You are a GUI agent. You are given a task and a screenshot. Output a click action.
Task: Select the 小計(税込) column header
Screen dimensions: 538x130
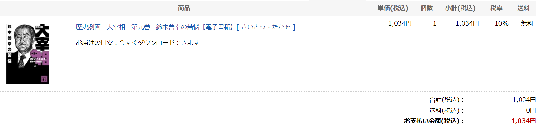tap(460, 8)
